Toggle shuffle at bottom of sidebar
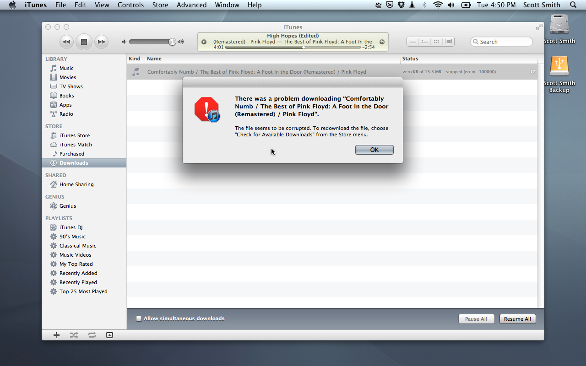The width and height of the screenshot is (586, 366). pos(74,335)
